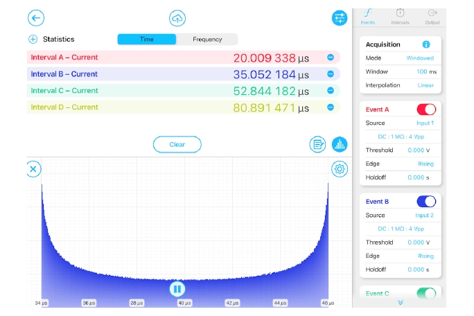Change Event B edge Rising
Viewport: 474px width, 316px height.
coord(425,256)
